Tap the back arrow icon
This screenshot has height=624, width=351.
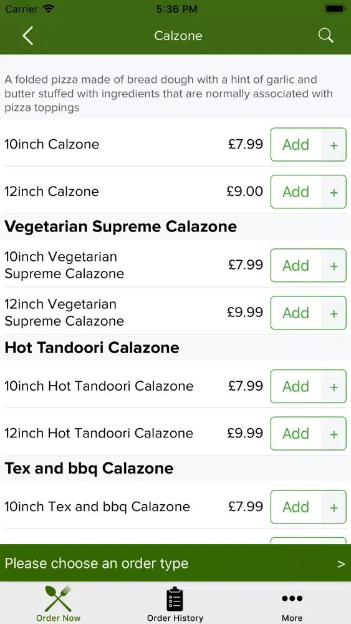tap(27, 36)
